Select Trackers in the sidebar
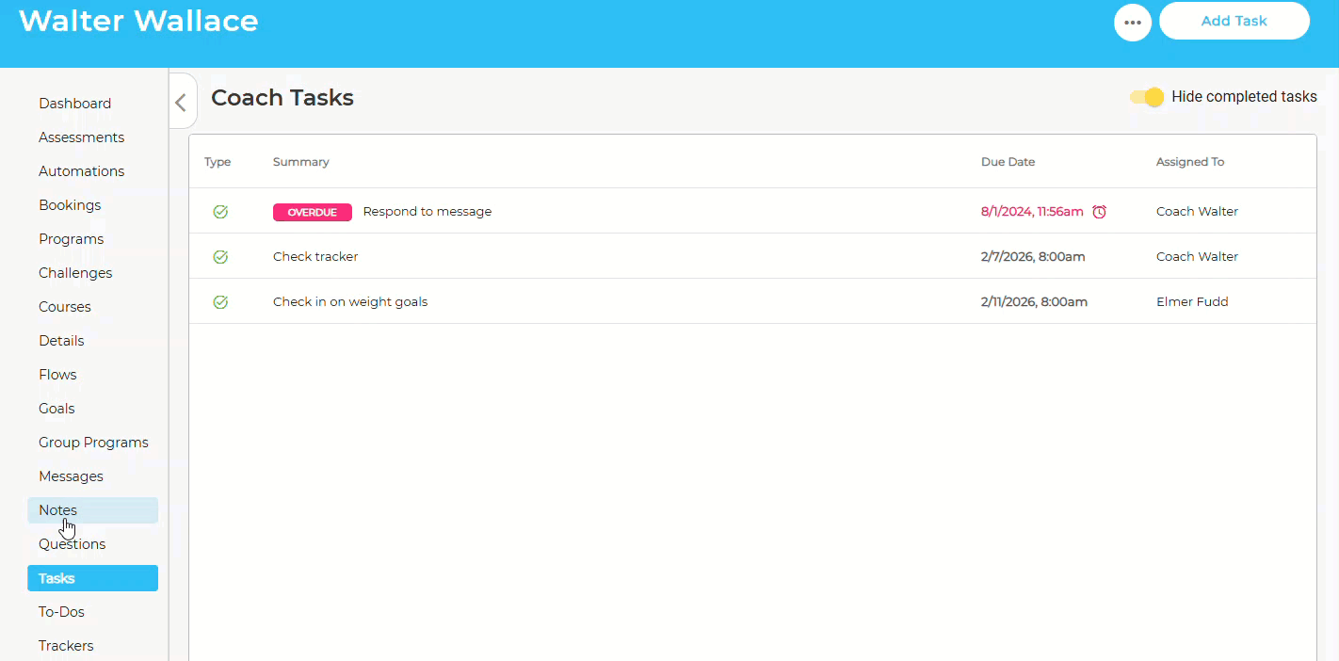Image resolution: width=1339 pixels, height=661 pixels. [x=66, y=646]
